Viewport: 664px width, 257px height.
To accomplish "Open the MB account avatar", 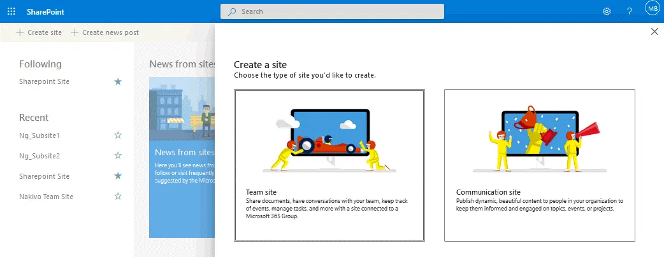I will (652, 10).
